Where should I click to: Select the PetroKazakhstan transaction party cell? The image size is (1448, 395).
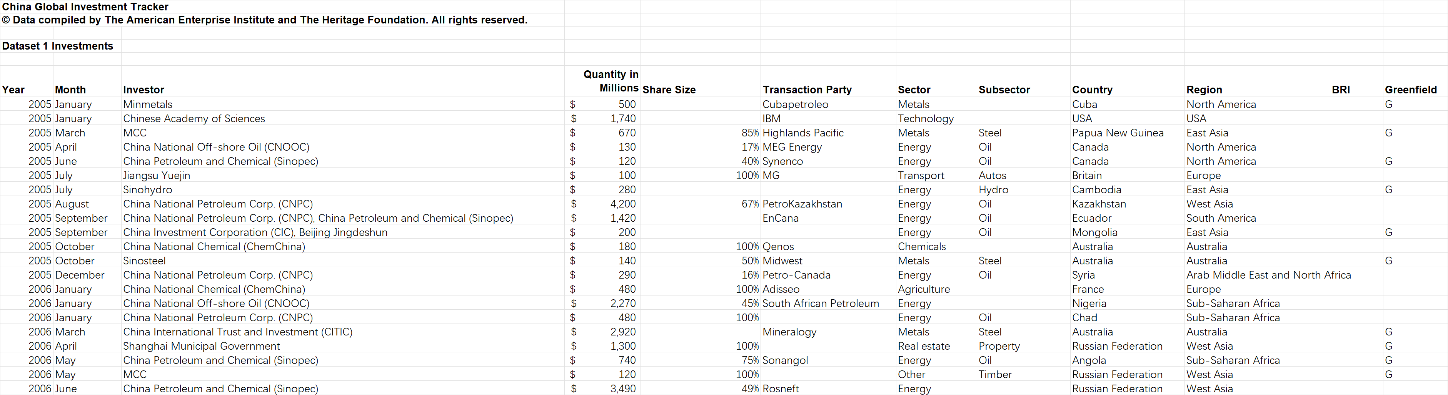click(x=802, y=204)
